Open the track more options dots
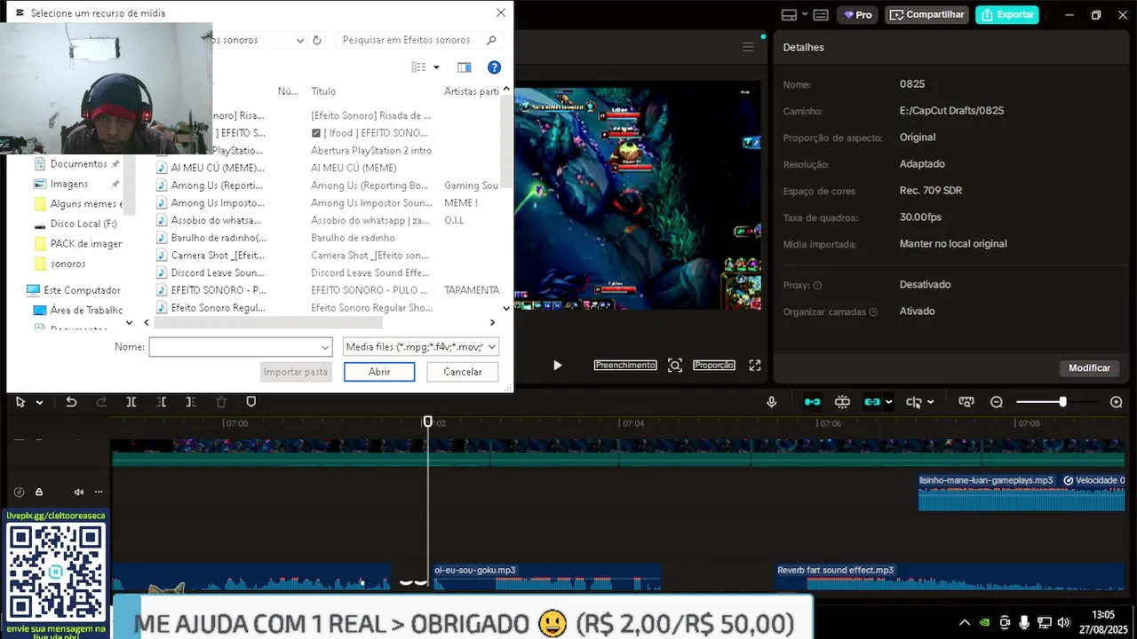 (99, 492)
